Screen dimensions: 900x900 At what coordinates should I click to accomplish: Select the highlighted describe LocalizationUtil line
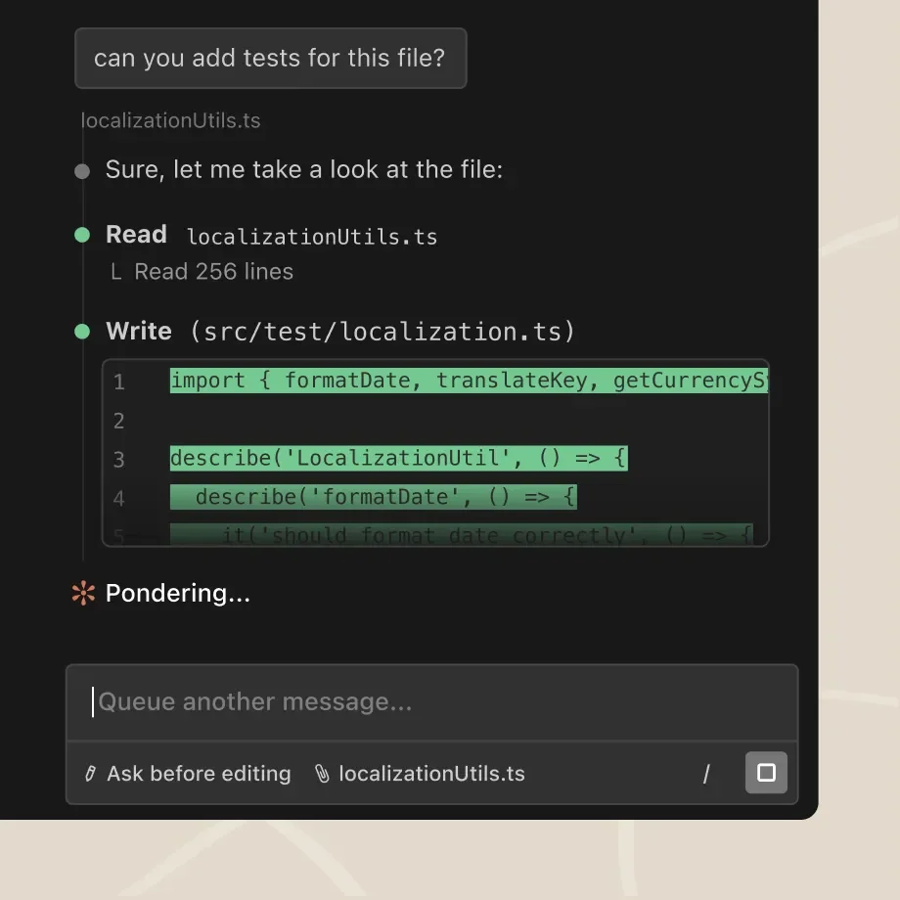[x=398, y=458]
